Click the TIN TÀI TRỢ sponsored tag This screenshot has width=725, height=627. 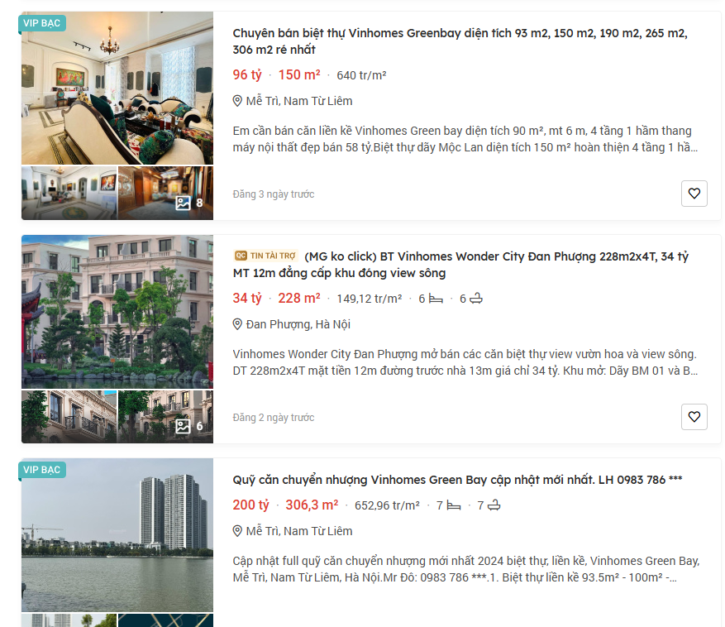[x=265, y=256]
